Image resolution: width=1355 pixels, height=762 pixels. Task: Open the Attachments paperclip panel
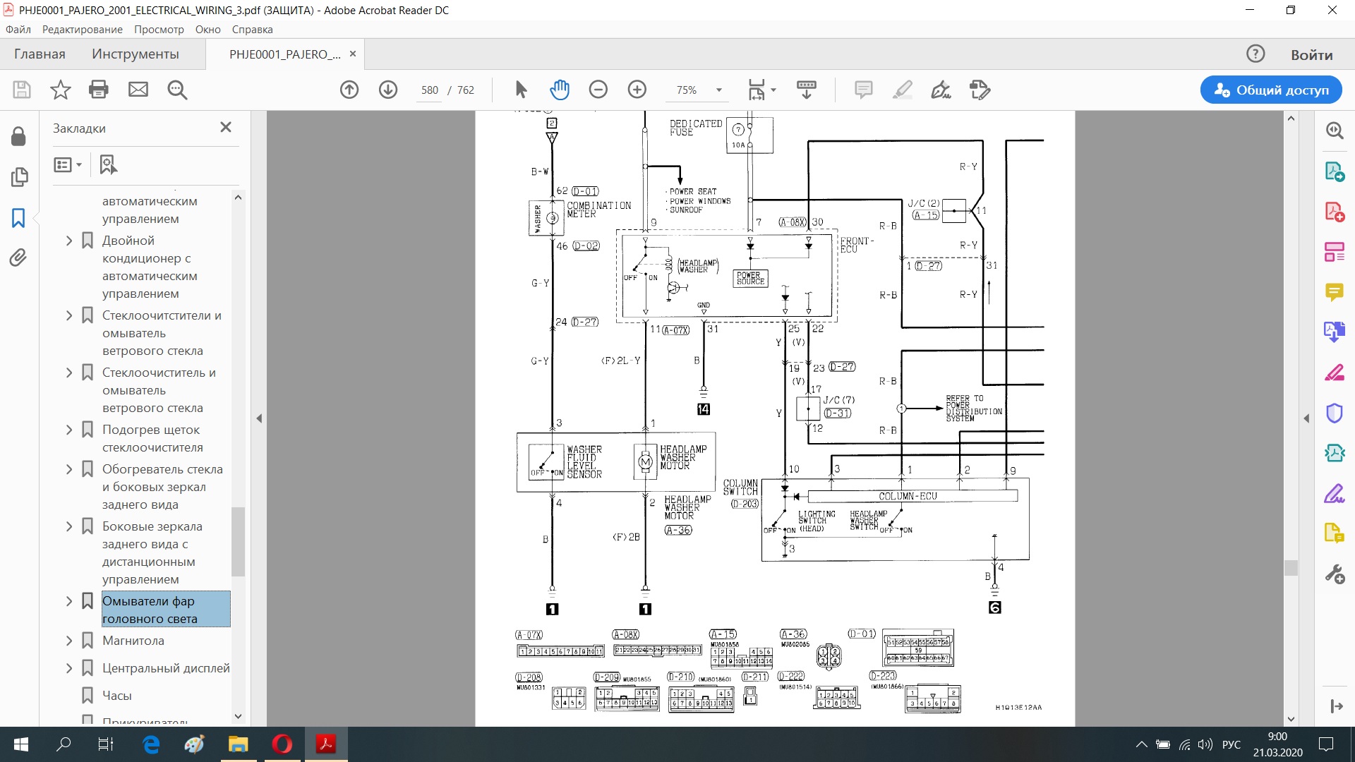(x=19, y=258)
